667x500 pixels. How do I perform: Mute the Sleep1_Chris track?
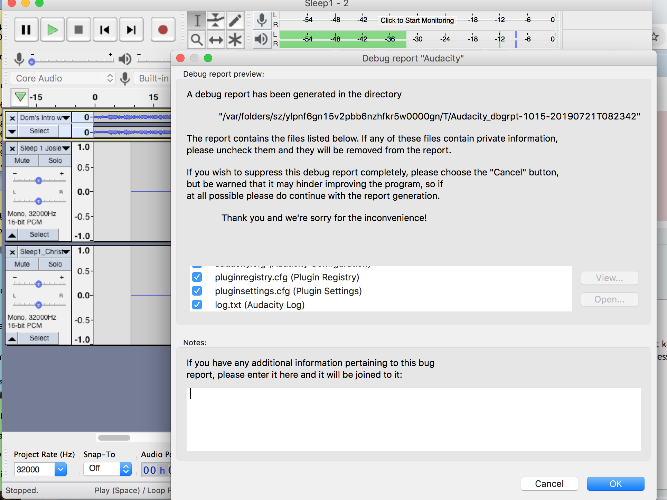coord(22,264)
